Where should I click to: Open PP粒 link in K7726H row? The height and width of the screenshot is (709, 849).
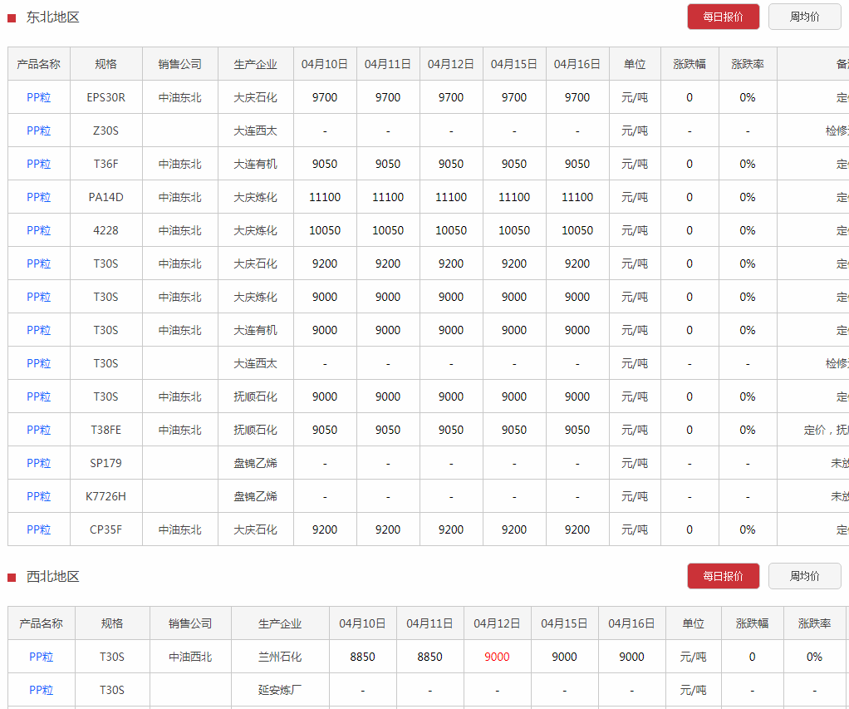39,496
